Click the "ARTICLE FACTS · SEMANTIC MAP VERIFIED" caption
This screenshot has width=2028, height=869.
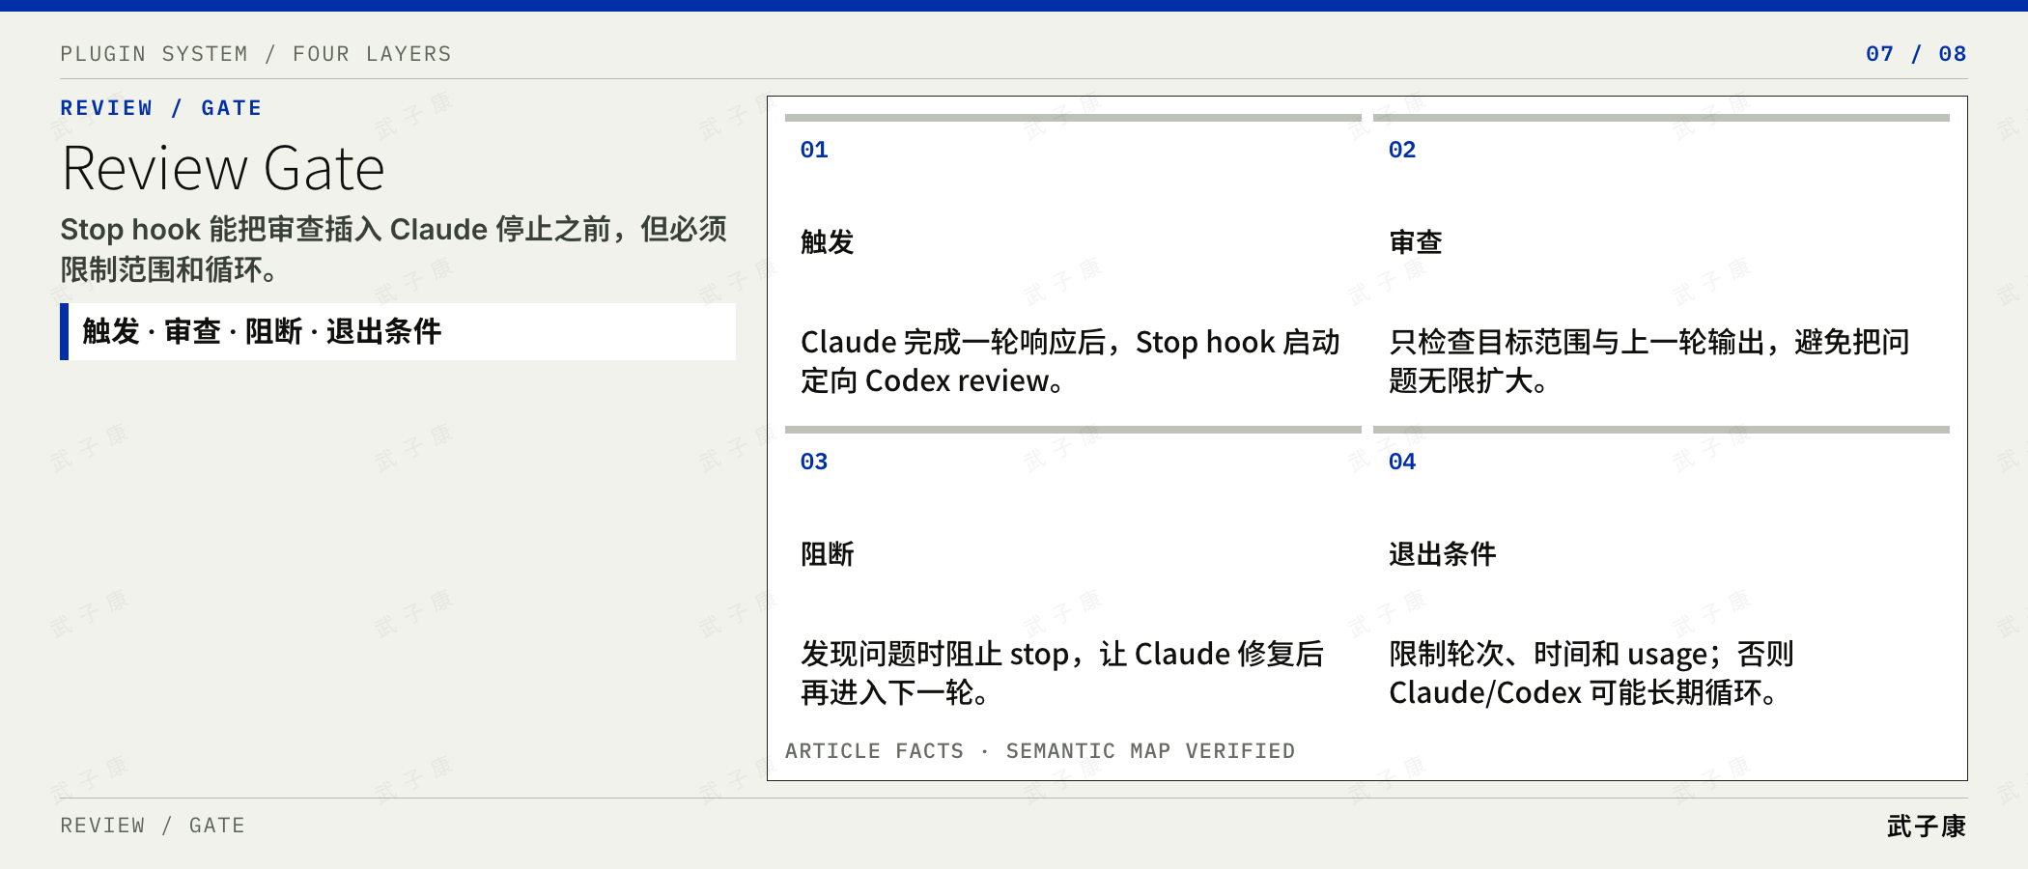click(1040, 751)
